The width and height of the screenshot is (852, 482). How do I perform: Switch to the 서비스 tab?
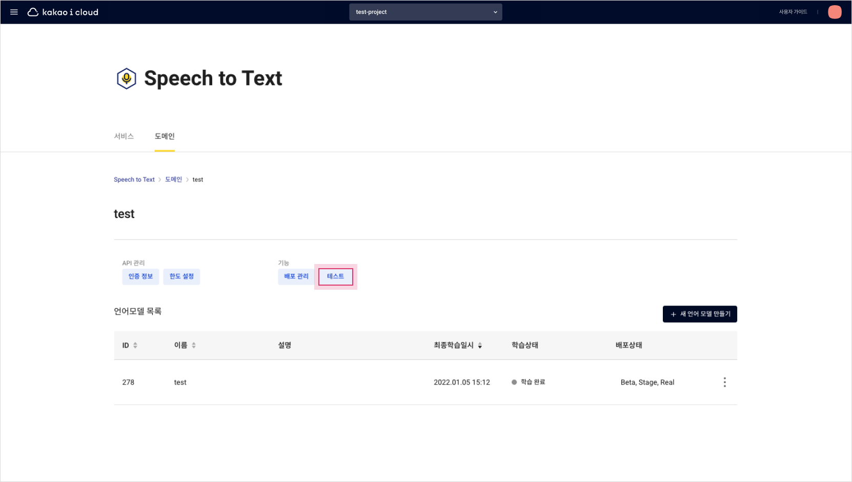tap(124, 136)
